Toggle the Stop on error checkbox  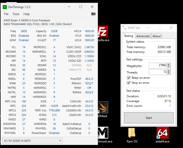(129, 83)
